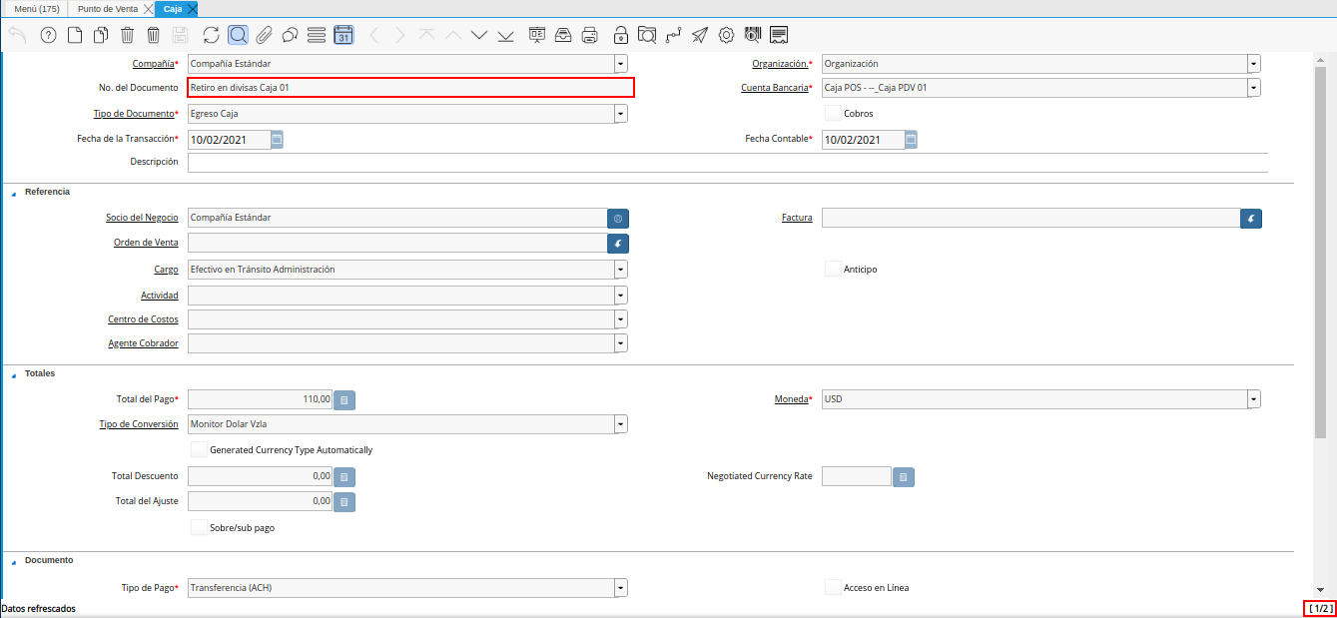This screenshot has width=1337, height=618.
Task: Open the Tipo de Documento dropdown
Action: (x=621, y=114)
